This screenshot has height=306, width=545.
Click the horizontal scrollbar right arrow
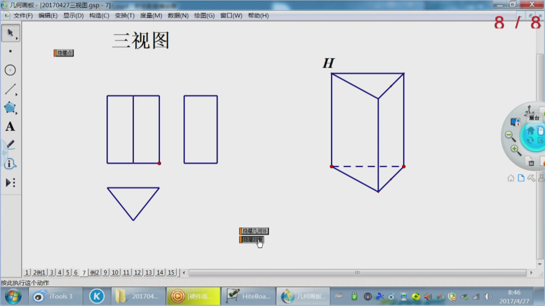pyautogui.click(x=531, y=273)
